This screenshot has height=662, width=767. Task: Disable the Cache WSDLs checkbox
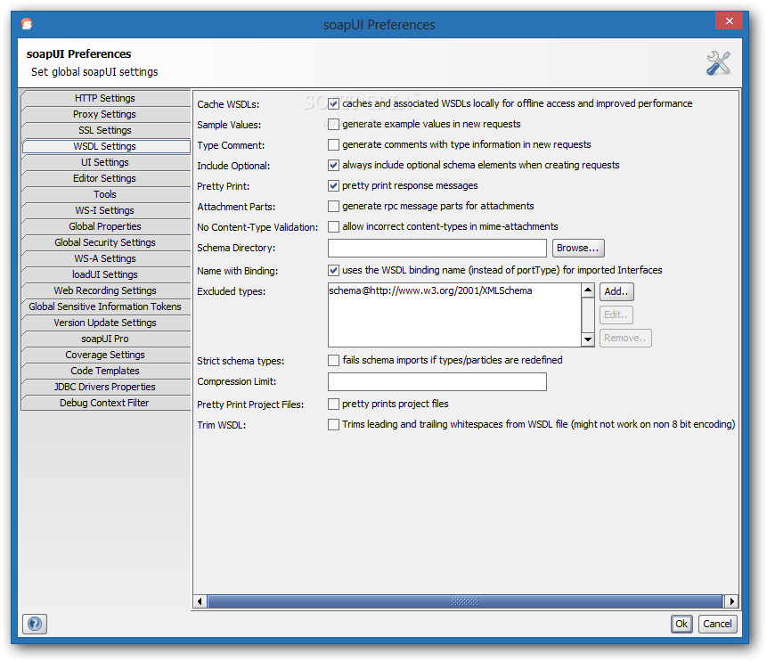333,103
